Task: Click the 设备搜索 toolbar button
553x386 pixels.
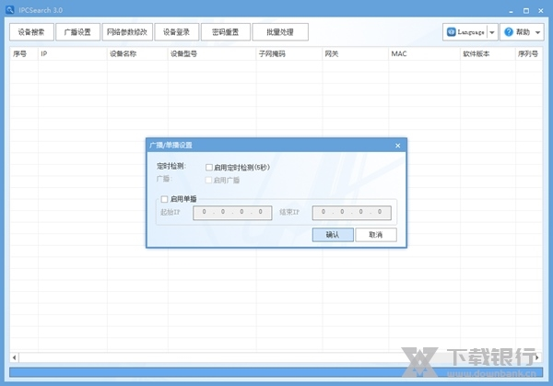Action: pos(31,32)
